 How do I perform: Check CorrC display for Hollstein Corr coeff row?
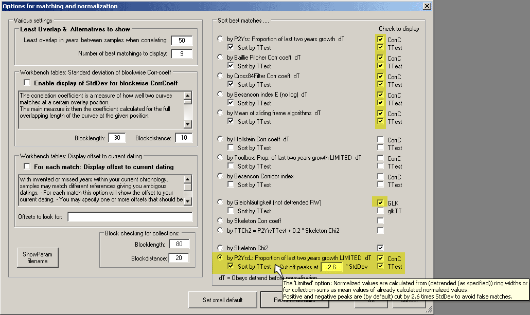coord(381,139)
